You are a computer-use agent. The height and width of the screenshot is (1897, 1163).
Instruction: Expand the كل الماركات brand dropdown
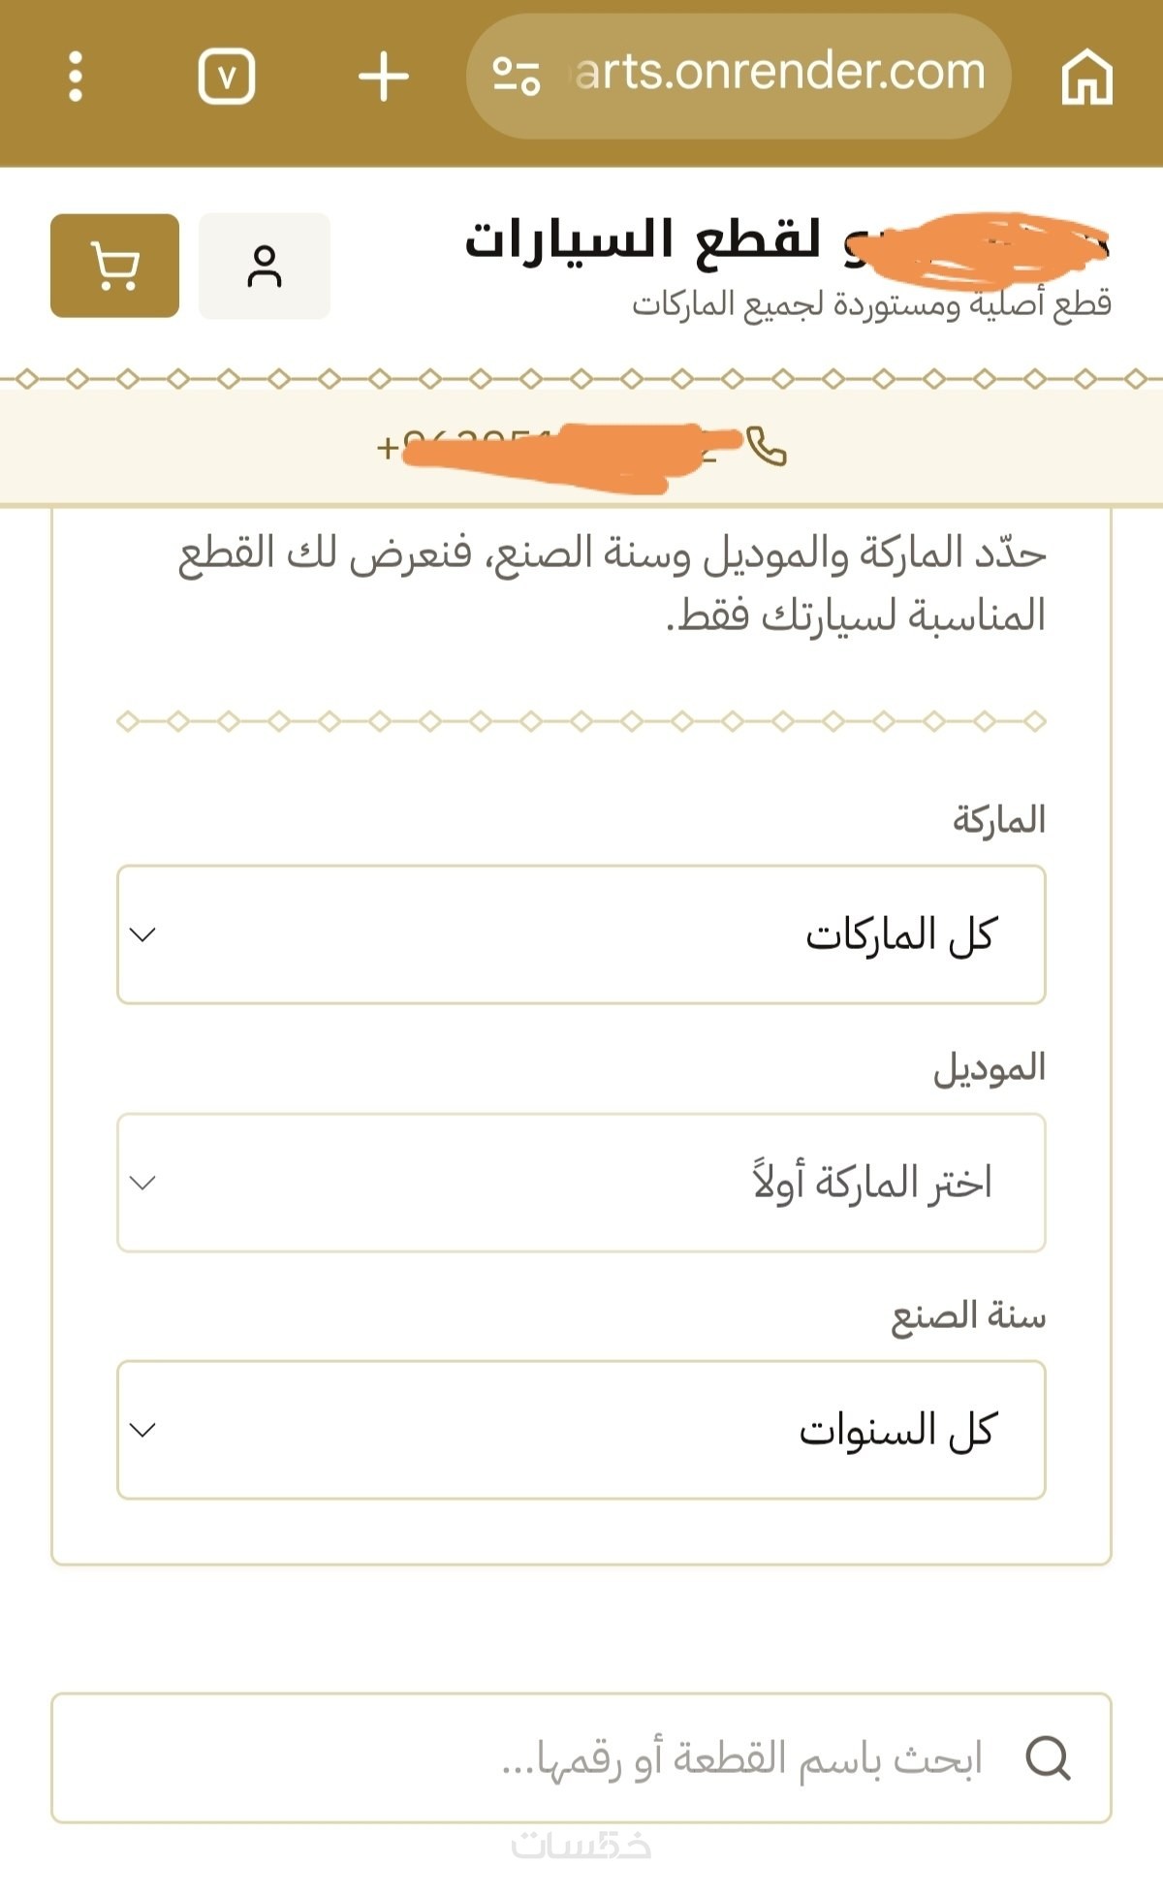(581, 934)
